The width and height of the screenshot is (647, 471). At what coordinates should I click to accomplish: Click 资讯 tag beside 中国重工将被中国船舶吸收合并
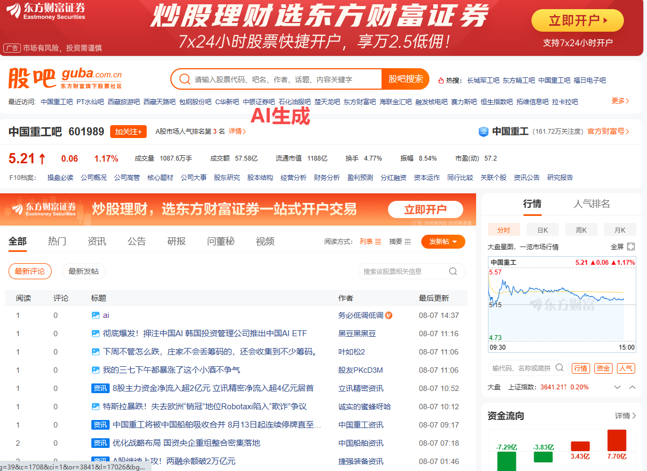click(x=100, y=425)
